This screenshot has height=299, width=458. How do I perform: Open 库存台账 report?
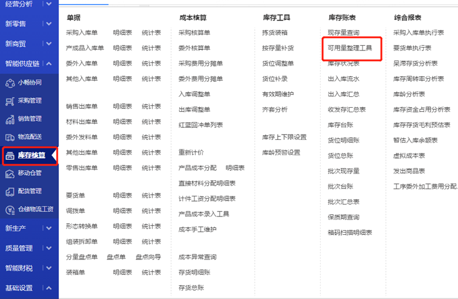[x=340, y=125]
